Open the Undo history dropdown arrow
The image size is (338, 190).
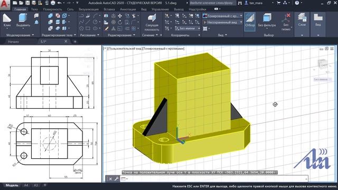[64, 3]
